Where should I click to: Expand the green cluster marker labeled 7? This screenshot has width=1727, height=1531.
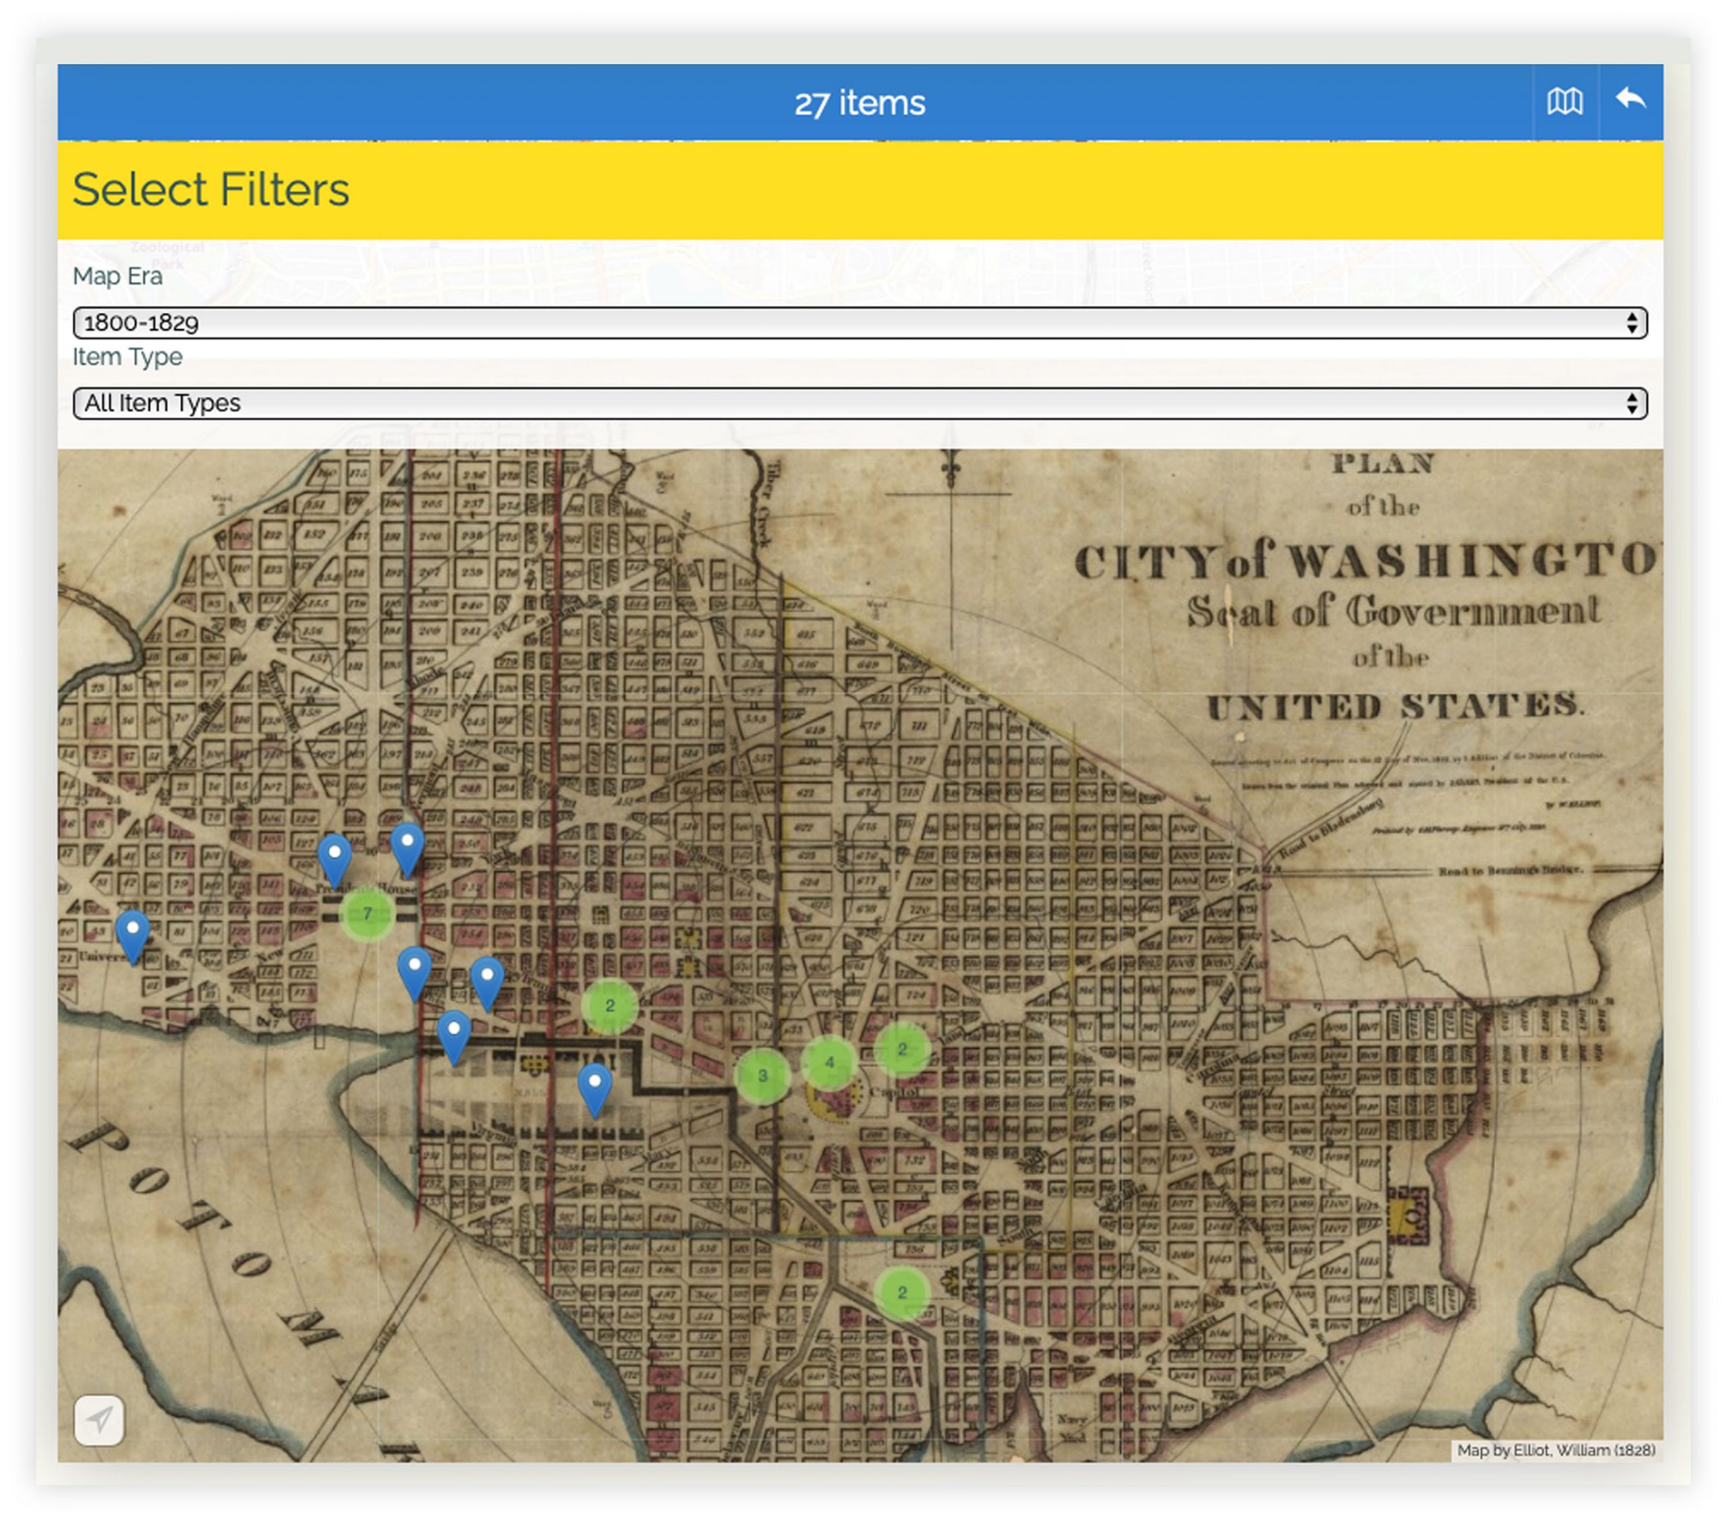click(x=367, y=913)
